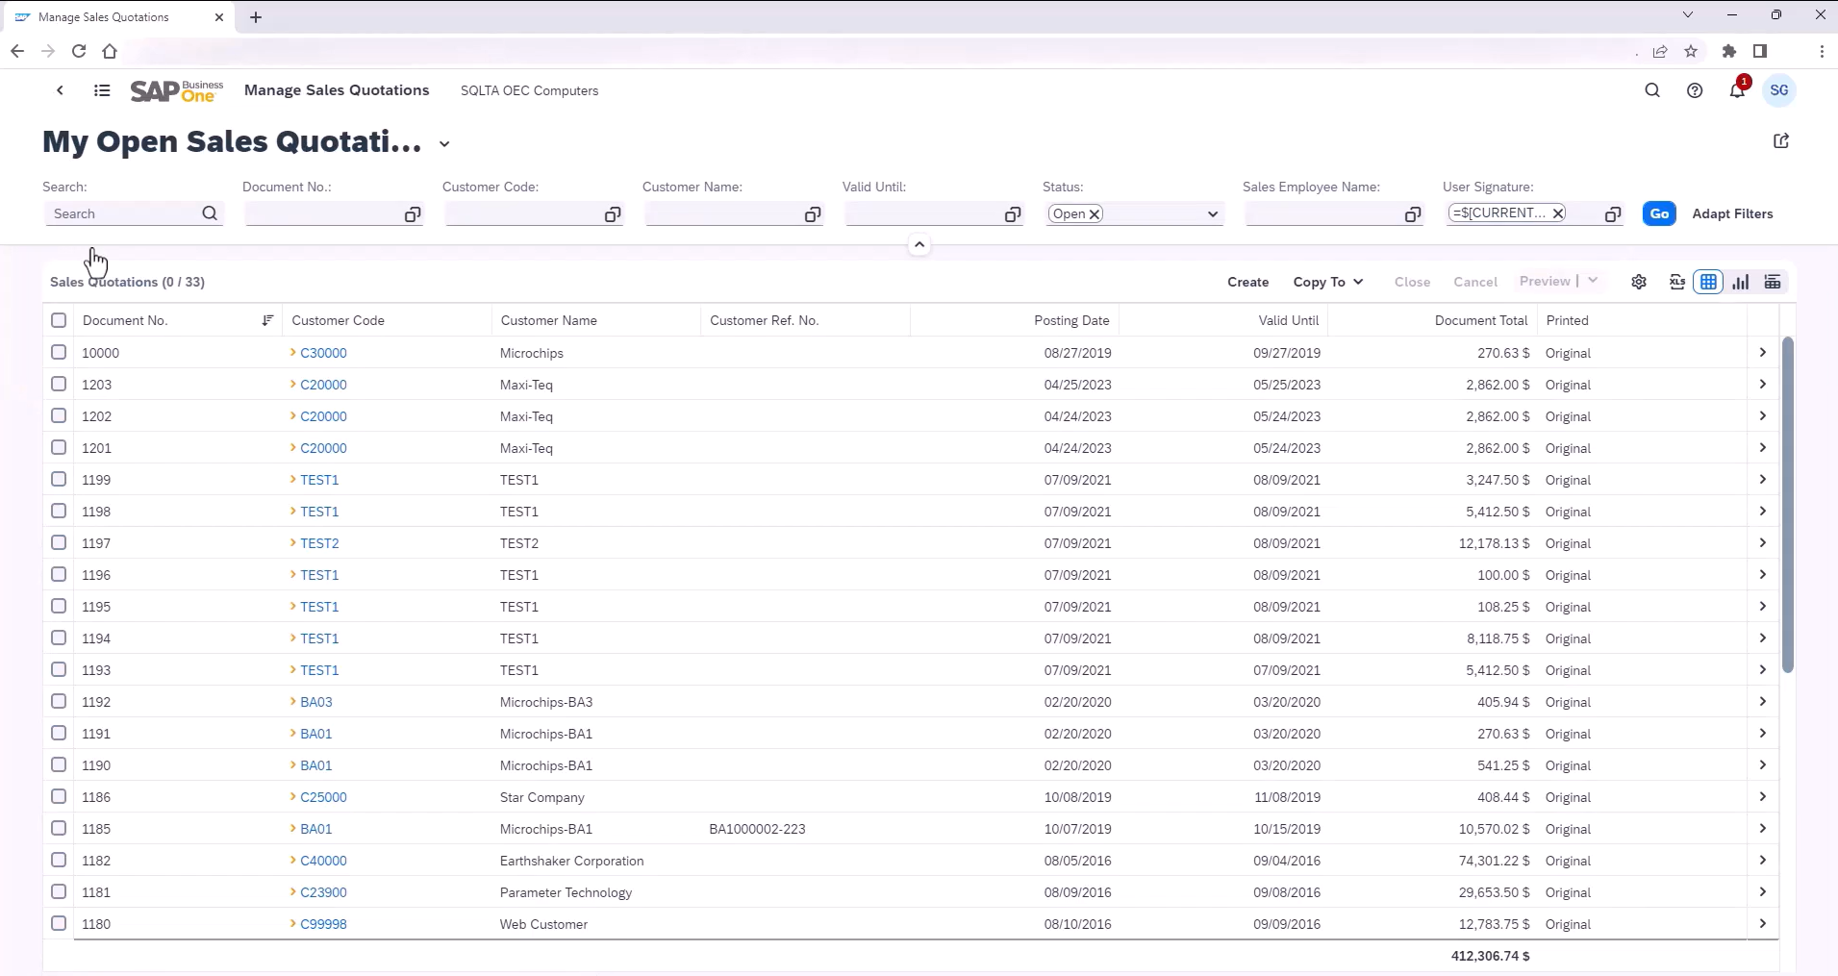Viewport: 1838px width, 976px height.
Task: Remove the =$[CURRENT... user signature token
Action: pos(1558,213)
